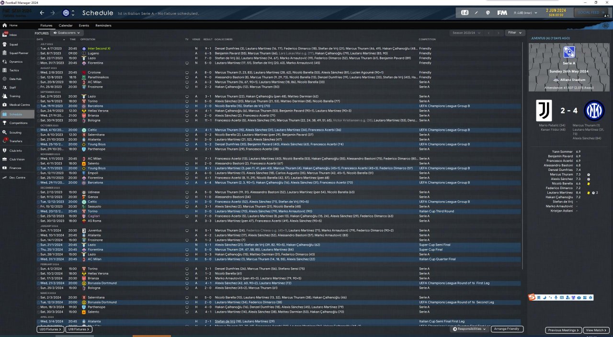This screenshot has width=613, height=337.
Task: Sort by Competition column header
Action: [x=427, y=39]
